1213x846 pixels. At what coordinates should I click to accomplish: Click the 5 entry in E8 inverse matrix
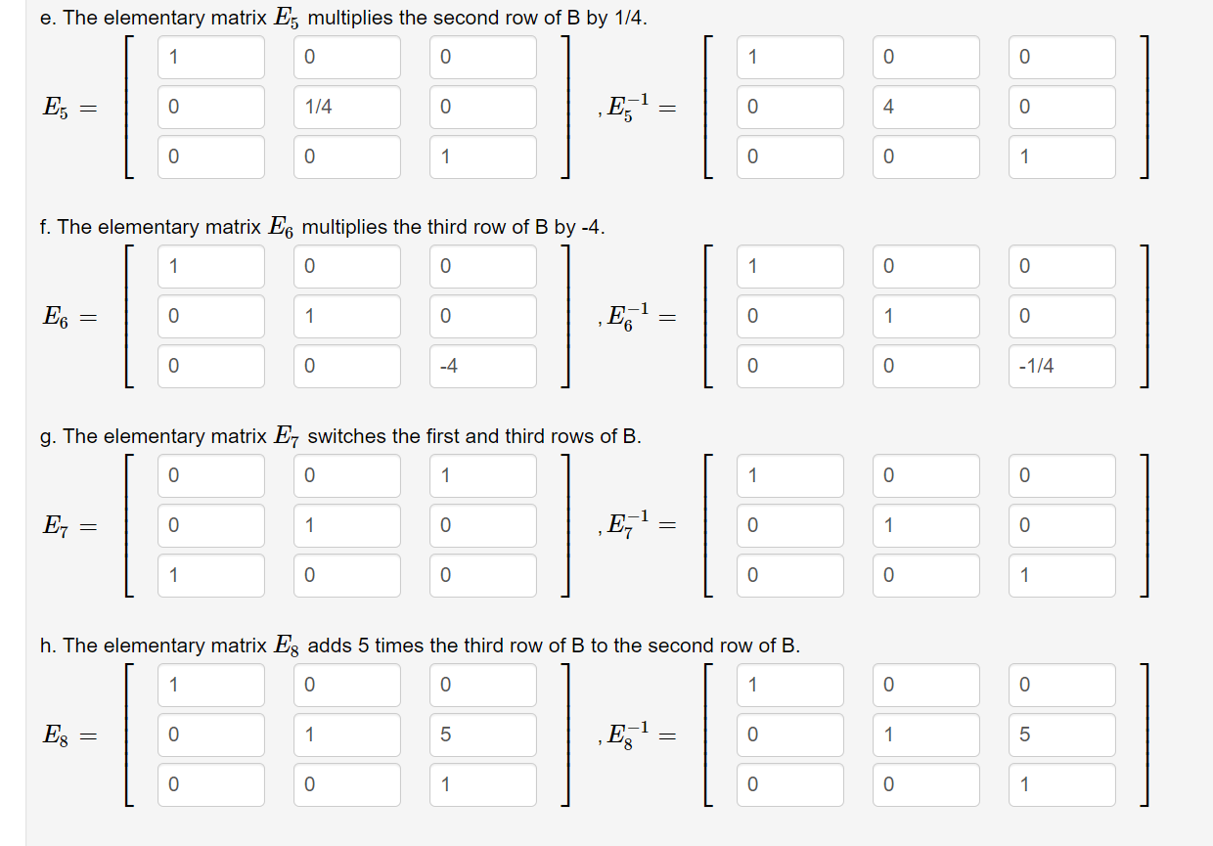click(x=1061, y=735)
